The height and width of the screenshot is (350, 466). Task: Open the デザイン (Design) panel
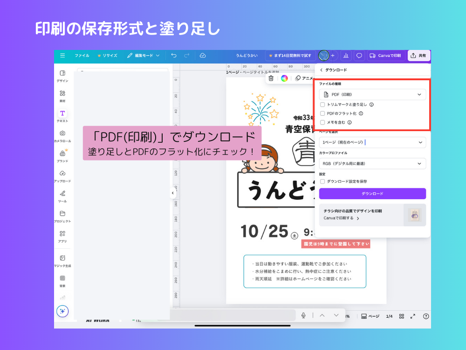62,75
